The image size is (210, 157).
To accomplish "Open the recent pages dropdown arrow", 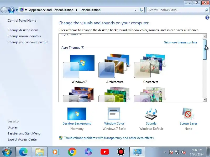I will click(x=17, y=10).
